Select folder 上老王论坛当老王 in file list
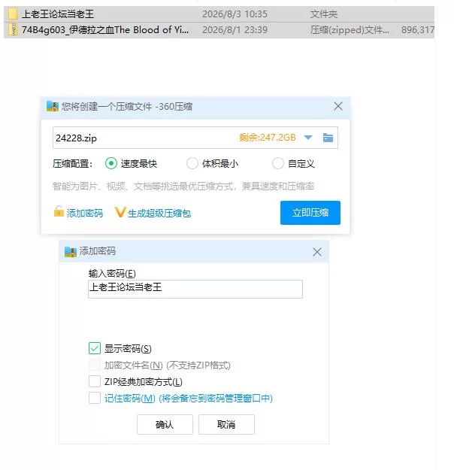454x470 pixels. (219, 14)
